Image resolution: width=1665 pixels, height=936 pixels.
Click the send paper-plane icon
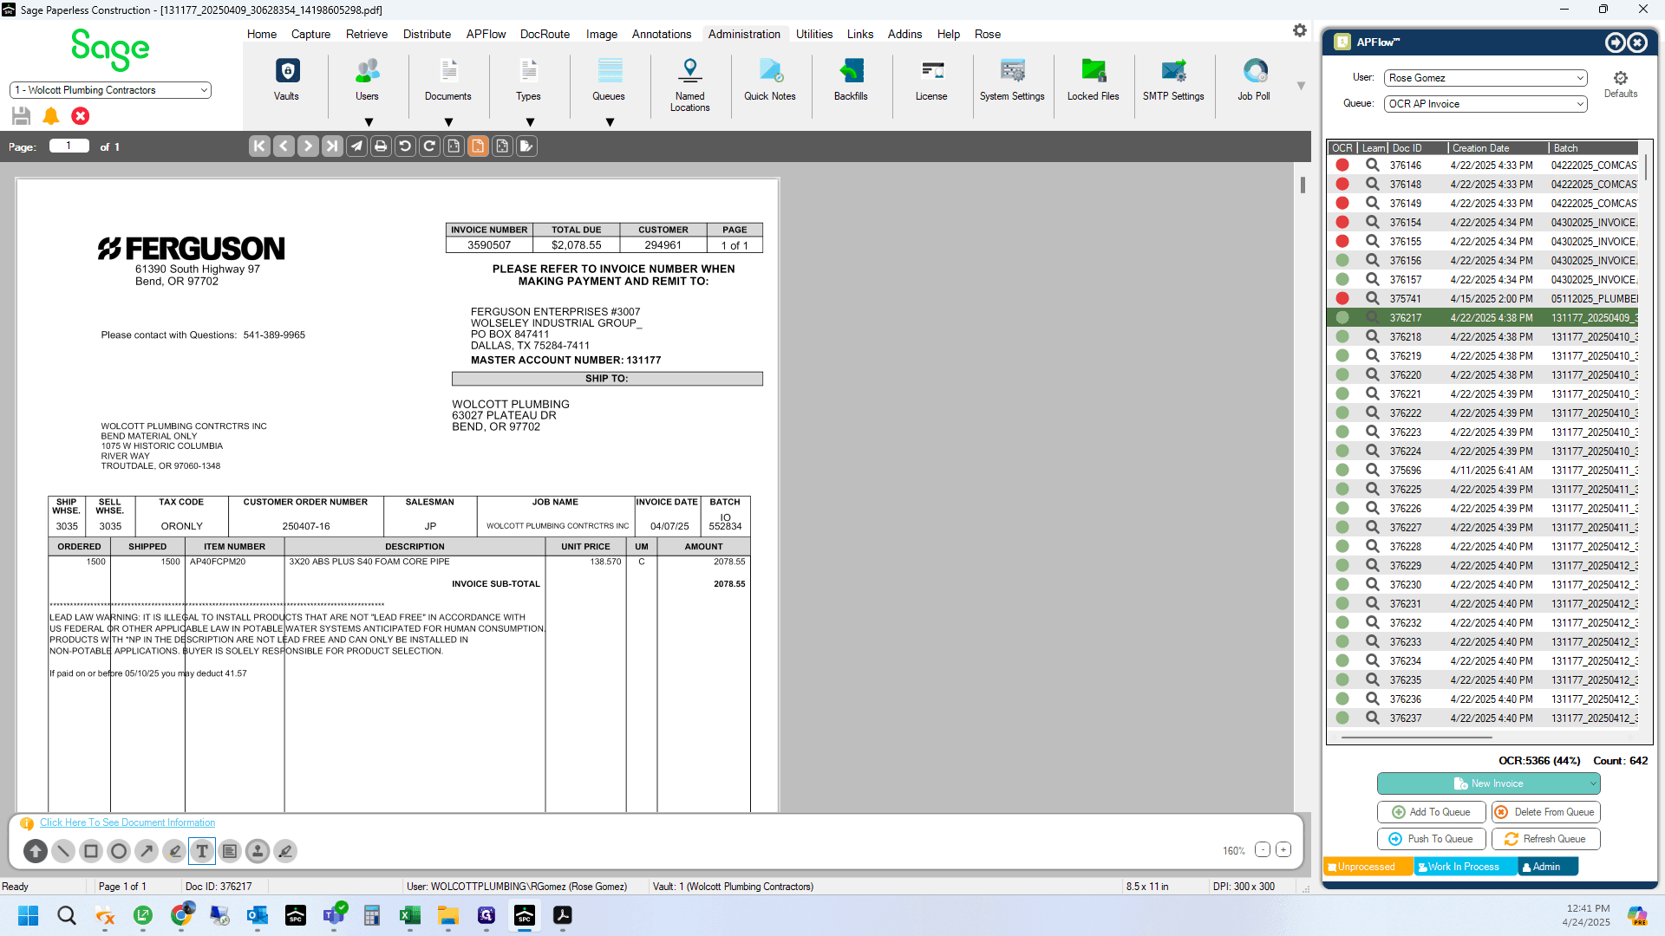point(356,146)
